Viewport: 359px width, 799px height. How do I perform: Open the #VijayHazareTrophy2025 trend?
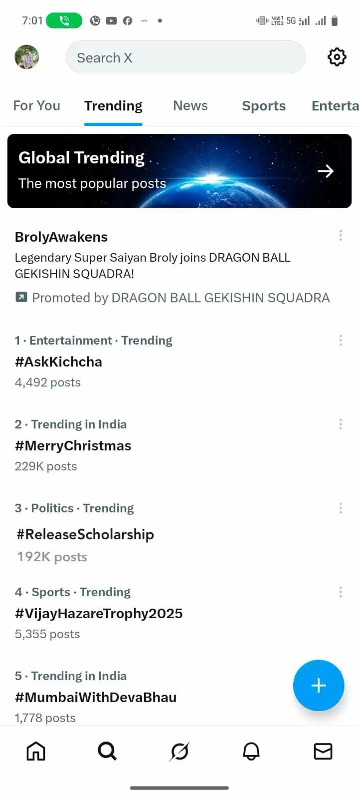click(99, 613)
